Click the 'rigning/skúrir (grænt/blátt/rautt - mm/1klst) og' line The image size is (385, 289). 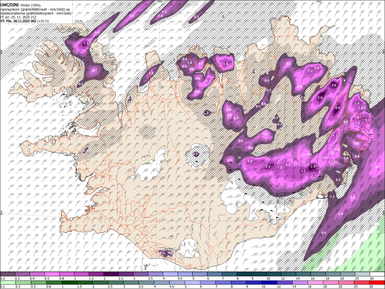coord(35,9)
